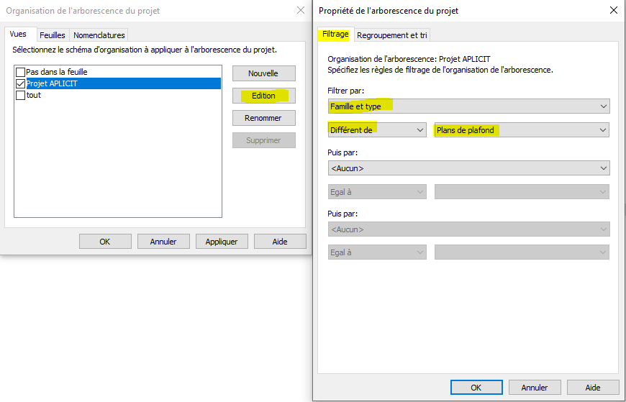Uncheck the 'Projet APLICIT' checkbox
Screen dimensions: 626x402
(x=20, y=83)
